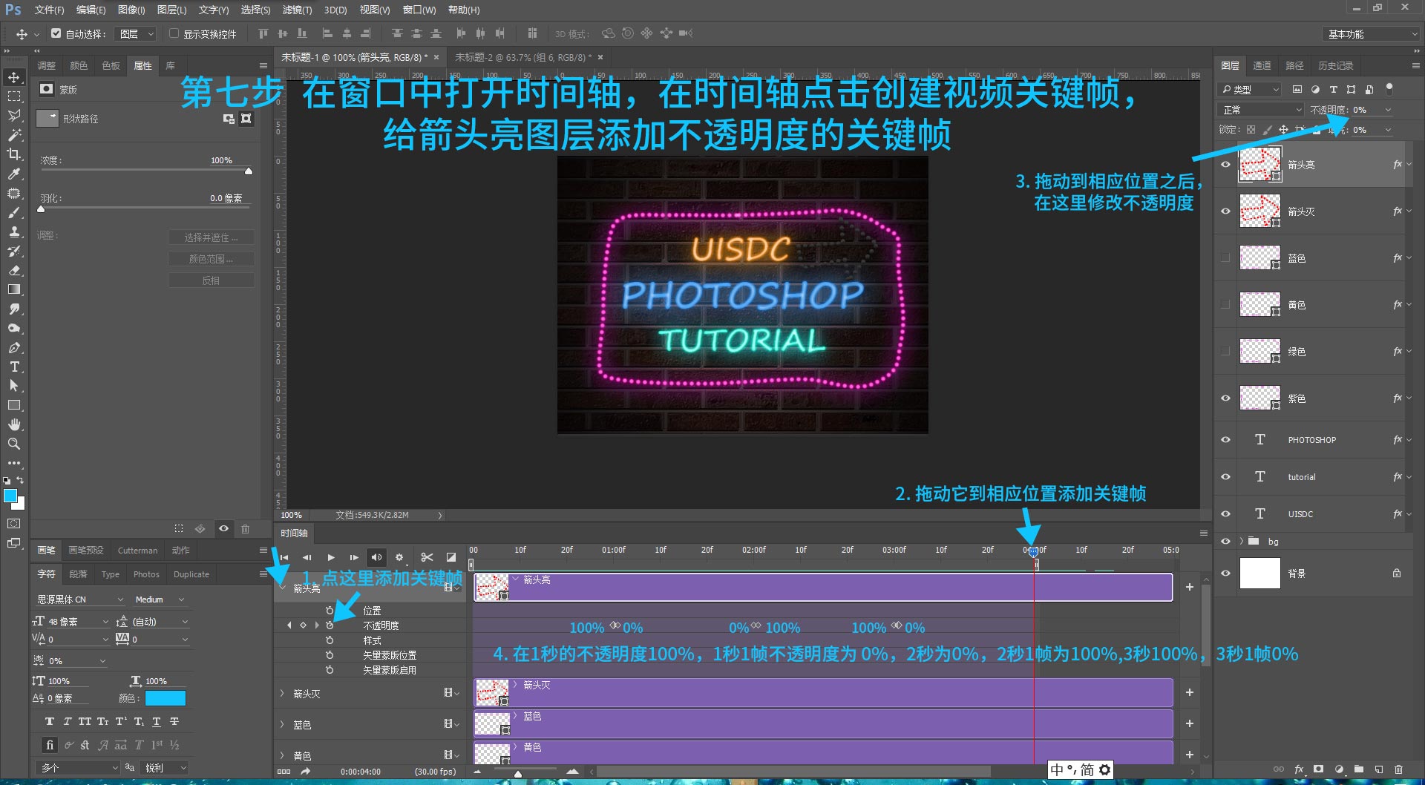The height and width of the screenshot is (785, 1425).
Task: Click the 浓度 slider handle
Action: point(249,171)
